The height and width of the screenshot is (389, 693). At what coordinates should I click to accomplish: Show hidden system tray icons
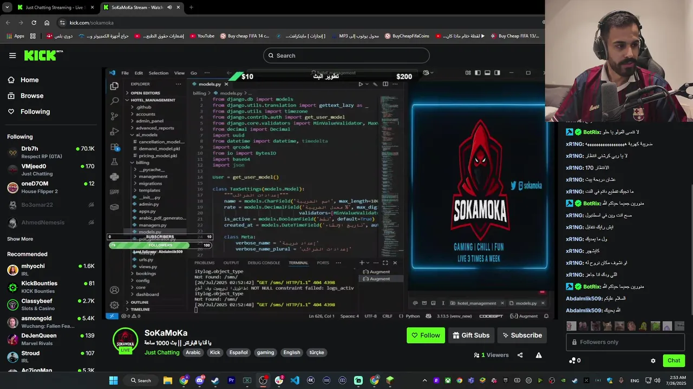pyautogui.click(x=424, y=380)
